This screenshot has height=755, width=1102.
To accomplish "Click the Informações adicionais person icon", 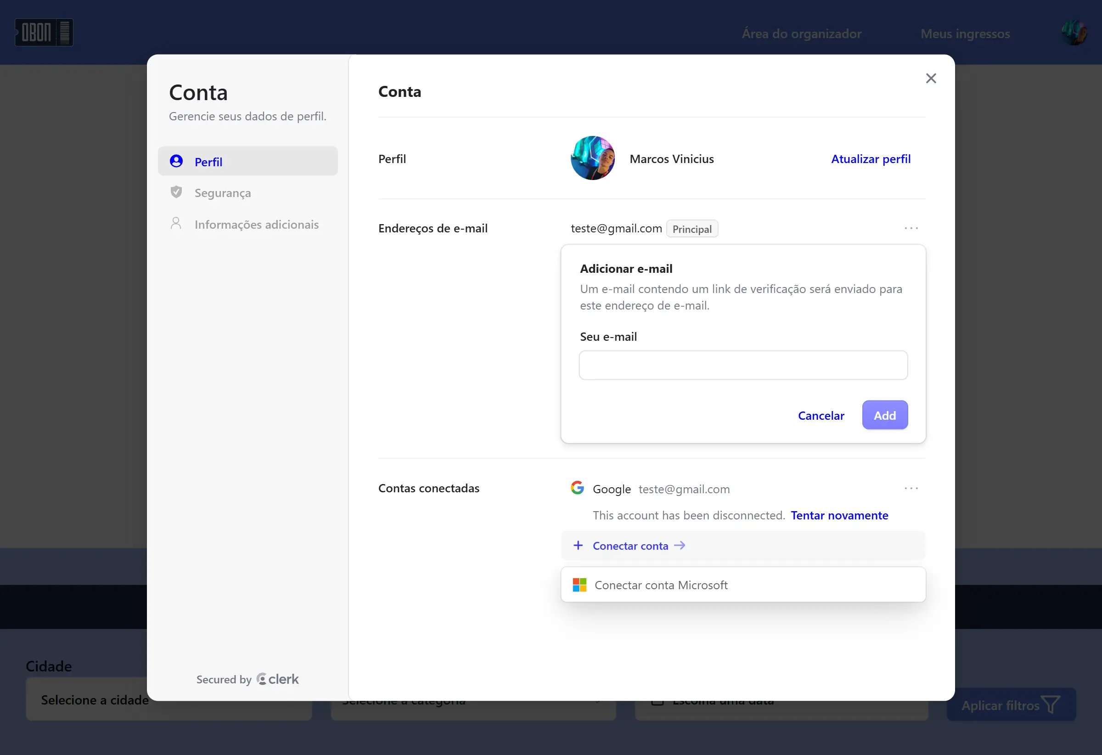I will coord(176,223).
